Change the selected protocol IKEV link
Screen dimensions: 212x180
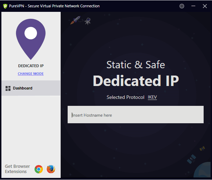point(152,97)
